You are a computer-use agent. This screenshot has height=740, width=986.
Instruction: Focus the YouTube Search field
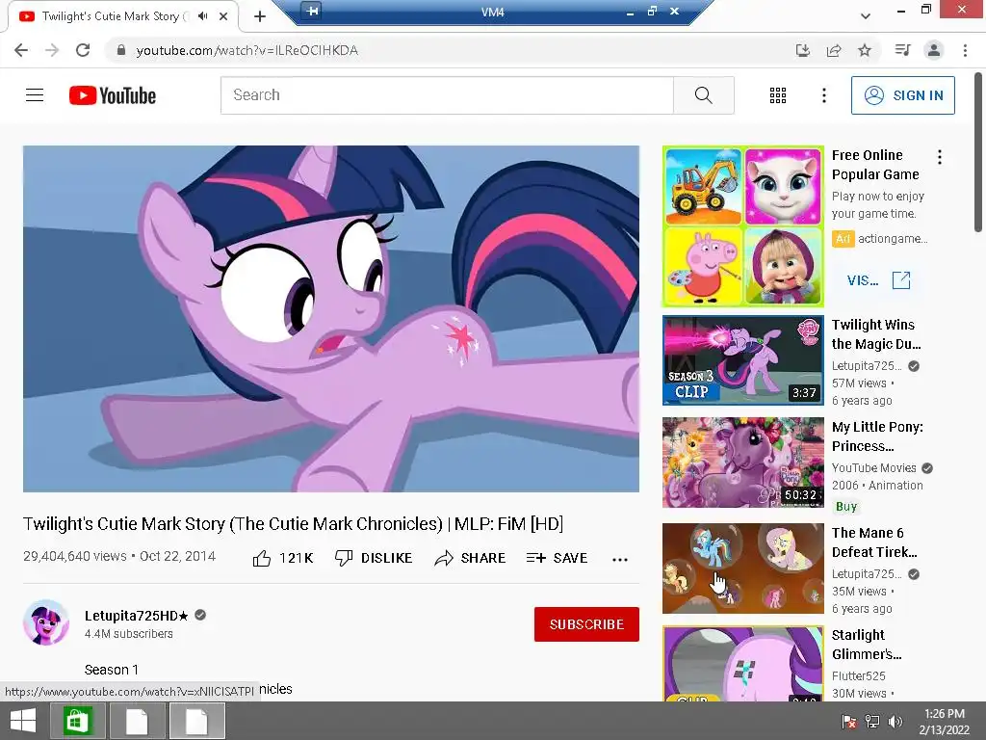447,95
